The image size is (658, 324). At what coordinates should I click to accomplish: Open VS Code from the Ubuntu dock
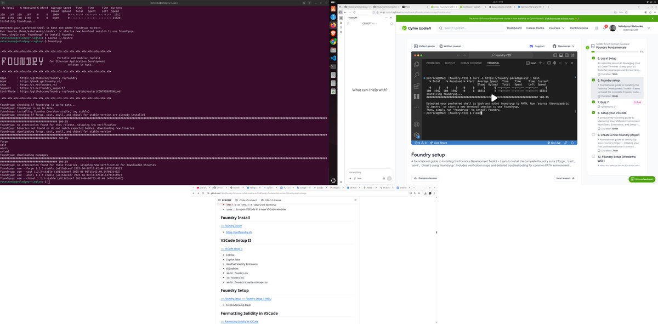333,58
